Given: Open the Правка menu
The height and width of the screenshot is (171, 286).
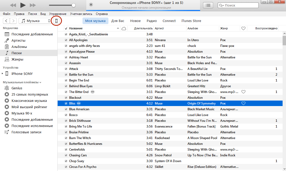Looking at the screenshot, I should pyautogui.click(x=19, y=14).
